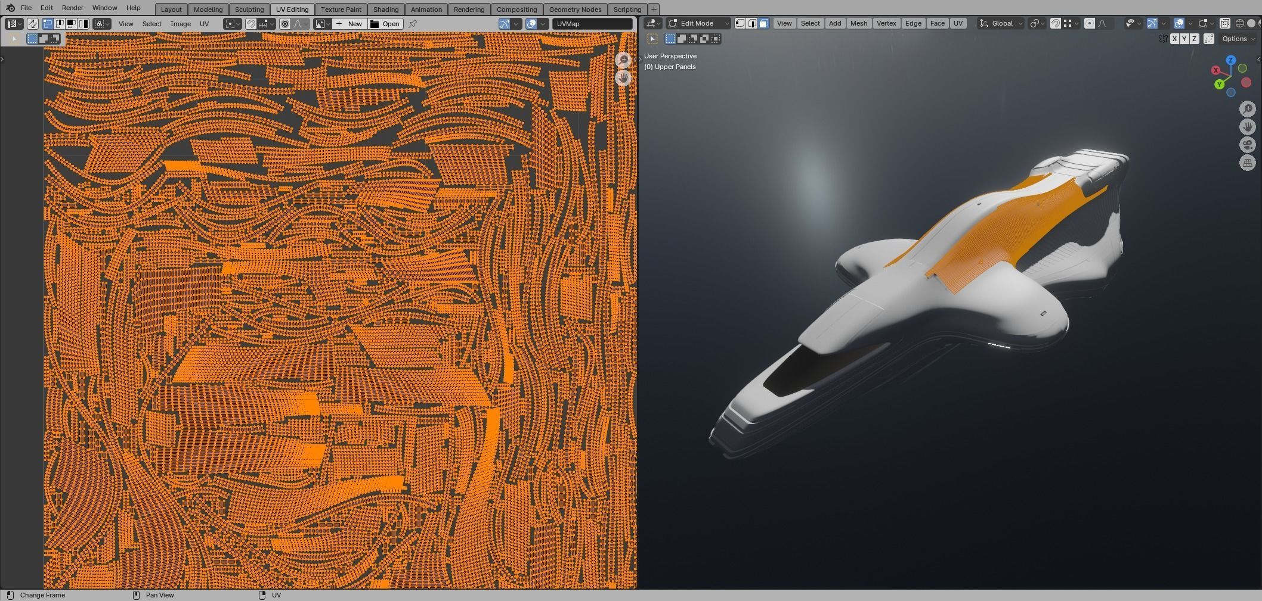Switch to the Geometry Nodes workspace tab
Screen dimensions: 1262x601
tap(575, 10)
